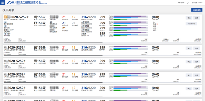
Task: Click the 316/9220 process count on the first card
Action: (x=88, y=17)
